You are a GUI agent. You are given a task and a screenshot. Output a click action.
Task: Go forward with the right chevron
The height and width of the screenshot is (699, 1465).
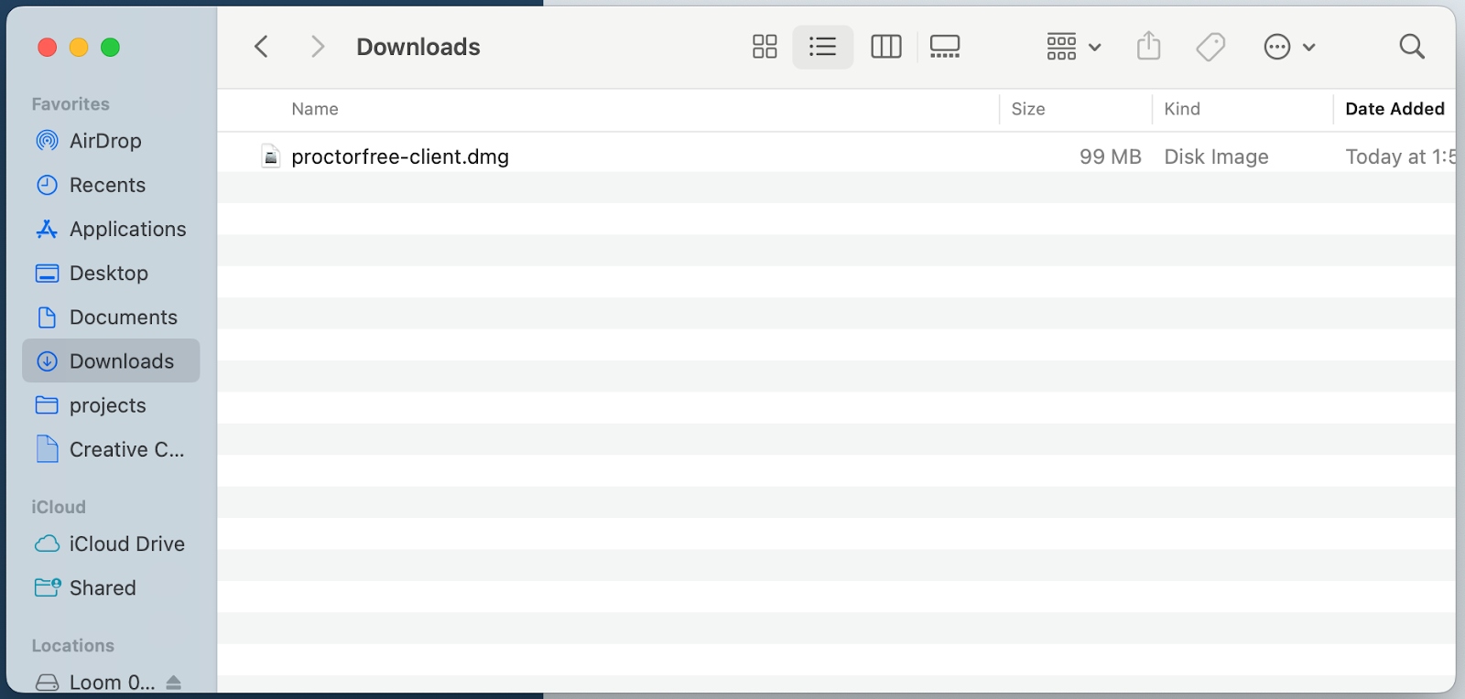pyautogui.click(x=317, y=47)
